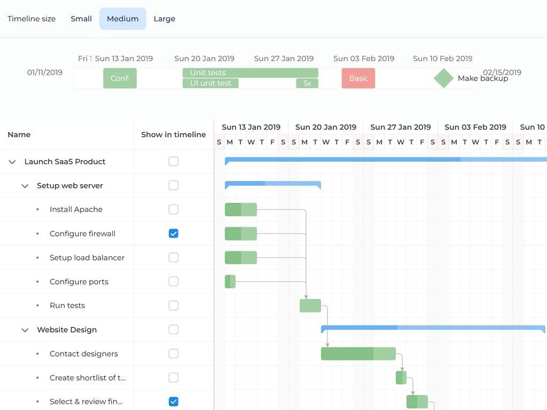Screen dimensions: 547x410
Task: Collapse the Setup web server group
Action: click(x=25, y=185)
